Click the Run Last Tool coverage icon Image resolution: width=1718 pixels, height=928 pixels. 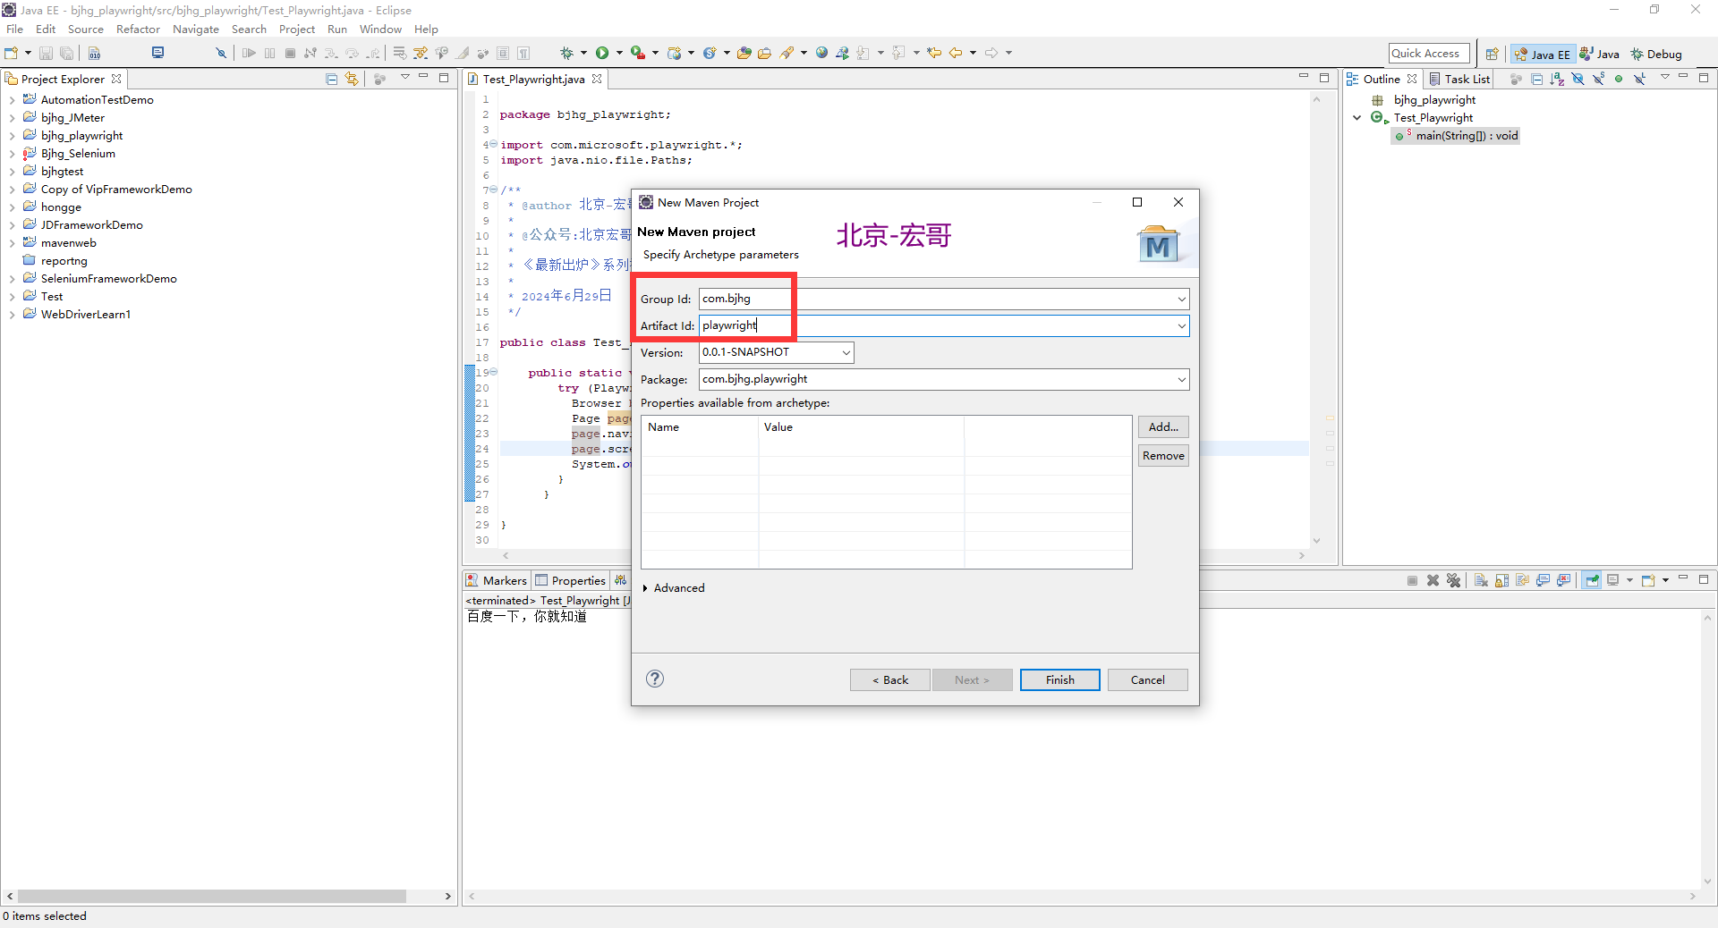click(x=638, y=53)
